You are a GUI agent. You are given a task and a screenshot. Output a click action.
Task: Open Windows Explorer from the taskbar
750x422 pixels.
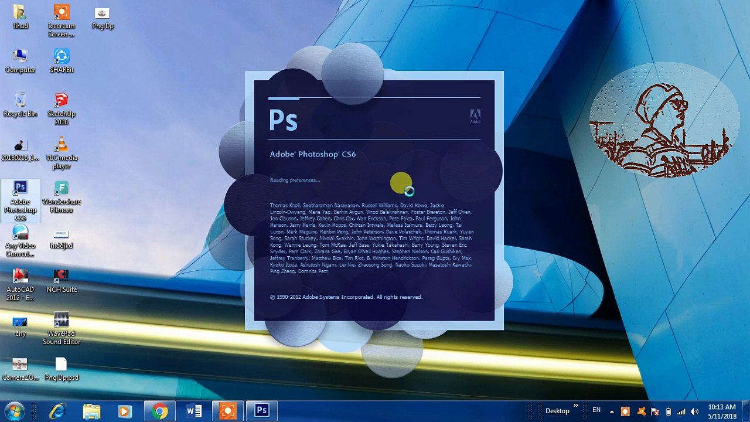click(x=91, y=411)
